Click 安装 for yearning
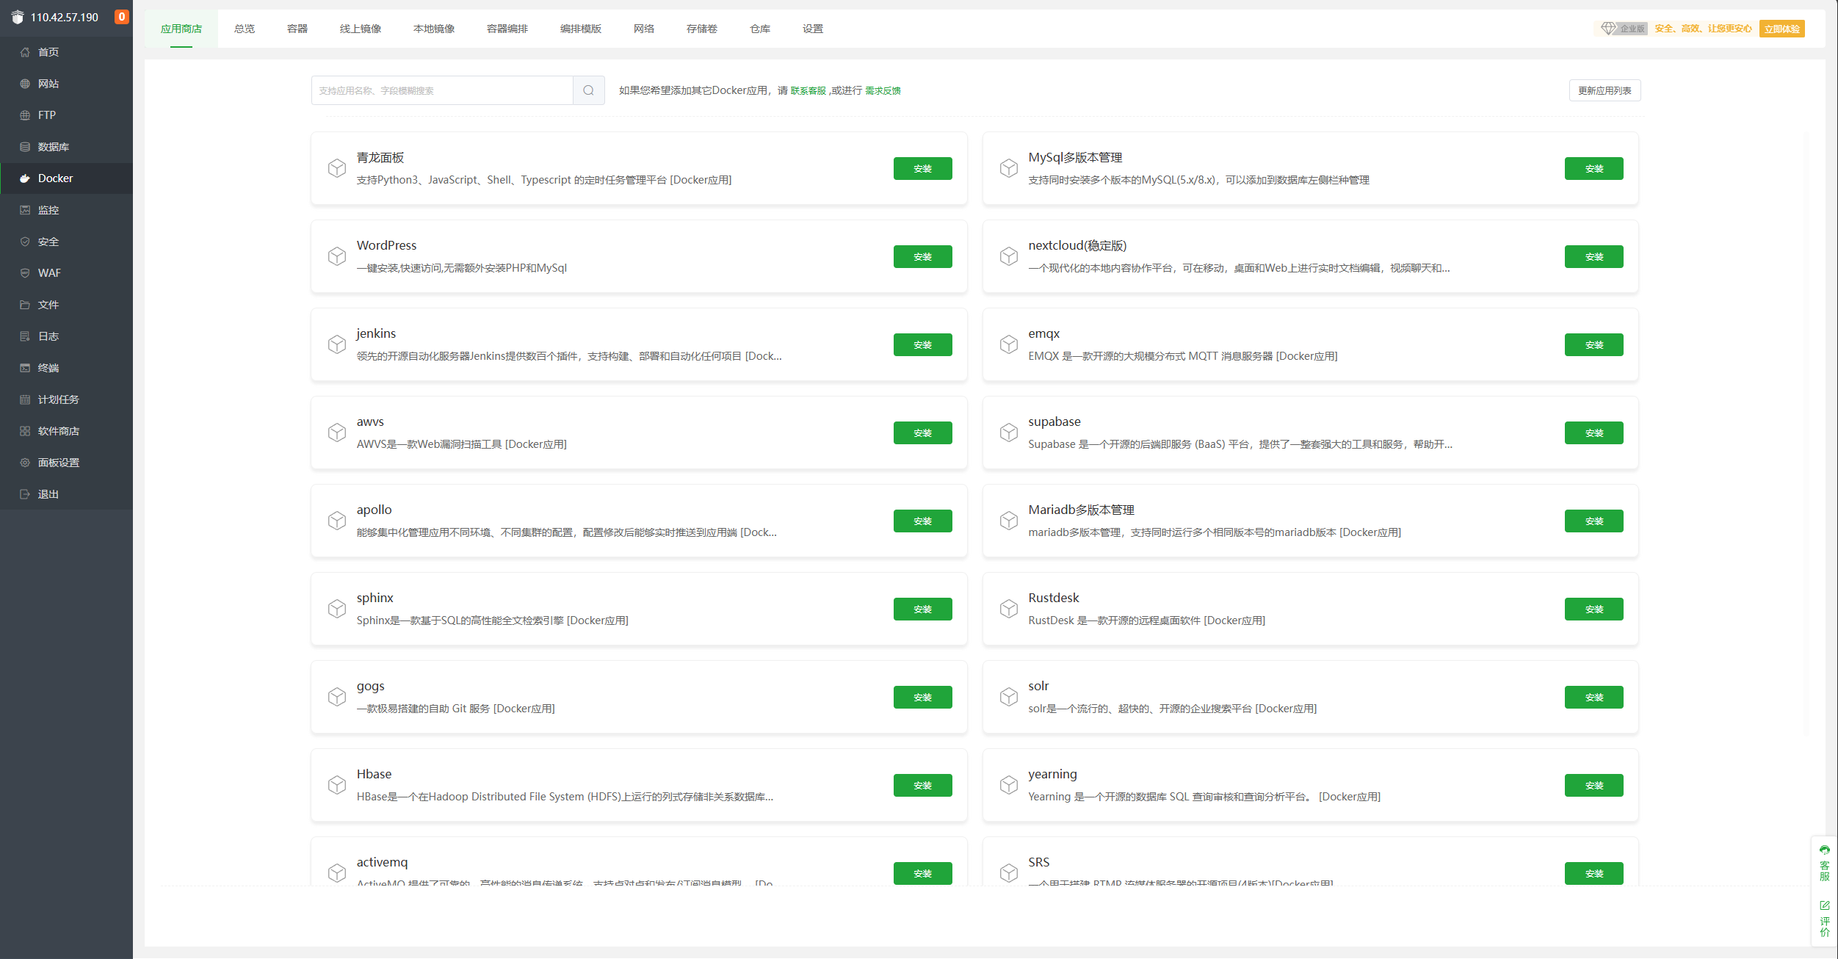This screenshot has width=1838, height=959. (1594, 785)
